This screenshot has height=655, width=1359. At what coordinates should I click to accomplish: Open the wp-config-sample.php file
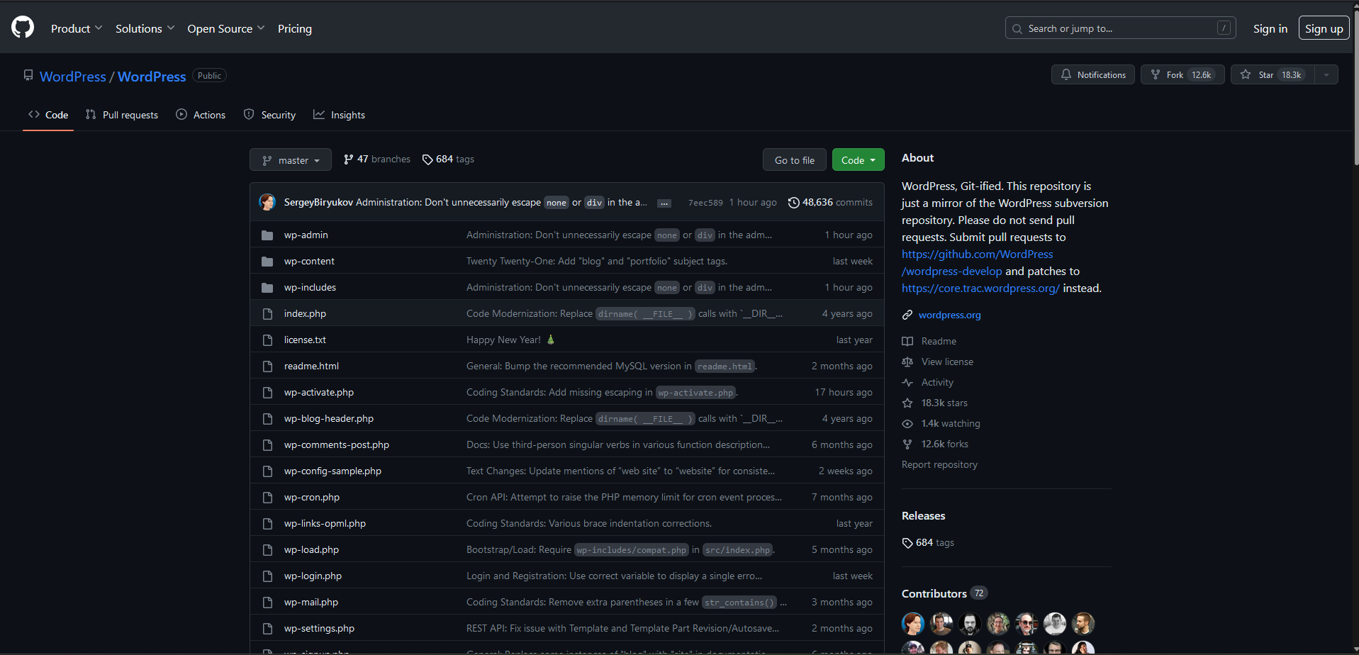pyautogui.click(x=332, y=471)
